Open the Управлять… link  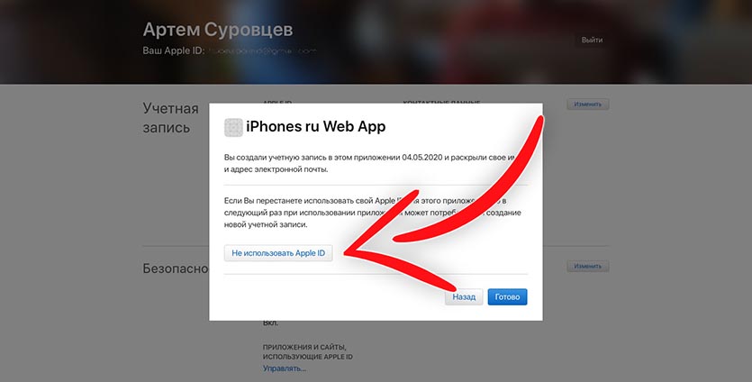(x=285, y=368)
